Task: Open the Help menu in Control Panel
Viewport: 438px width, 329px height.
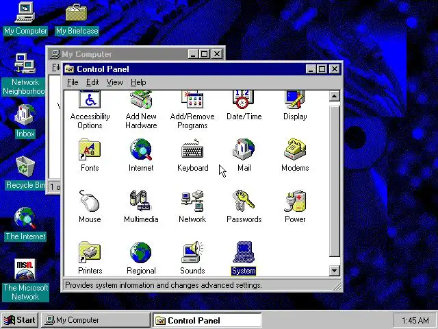Action: pos(138,82)
